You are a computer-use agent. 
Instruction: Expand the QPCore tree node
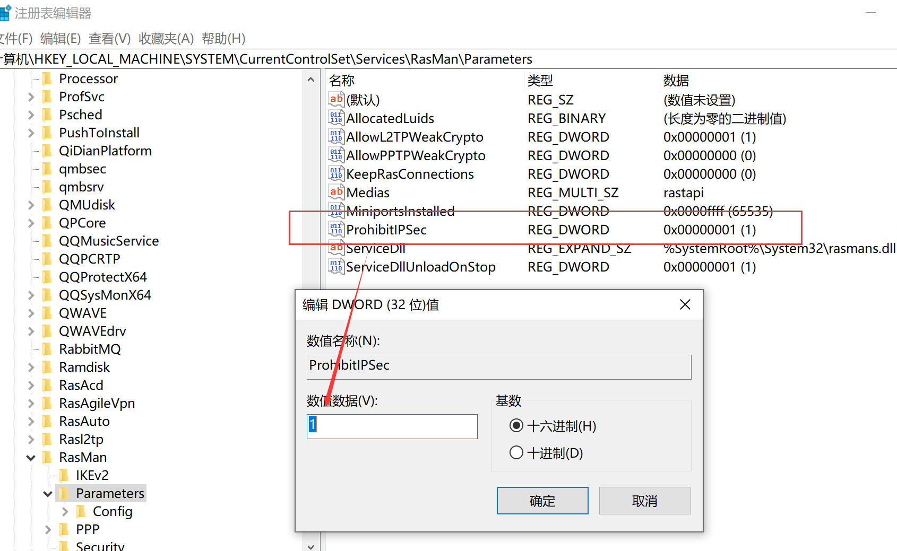pos(31,223)
